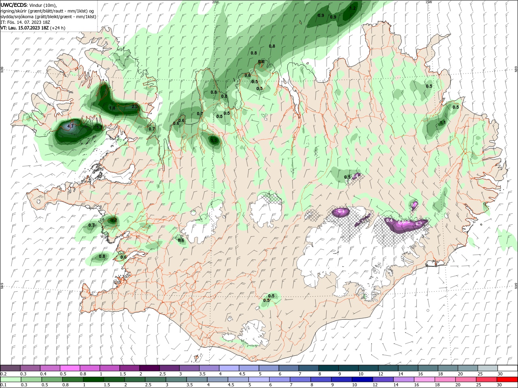Click the '20W' longitude label at the top
The image size is (518, 388).
(216, 2)
